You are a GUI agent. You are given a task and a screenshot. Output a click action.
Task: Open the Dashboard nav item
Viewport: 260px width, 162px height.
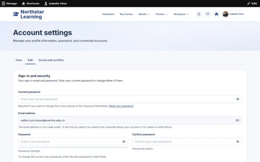click(108, 14)
